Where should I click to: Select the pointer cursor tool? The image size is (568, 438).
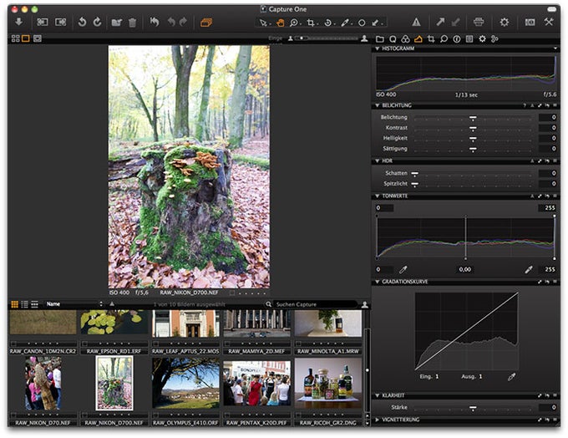[x=263, y=23]
